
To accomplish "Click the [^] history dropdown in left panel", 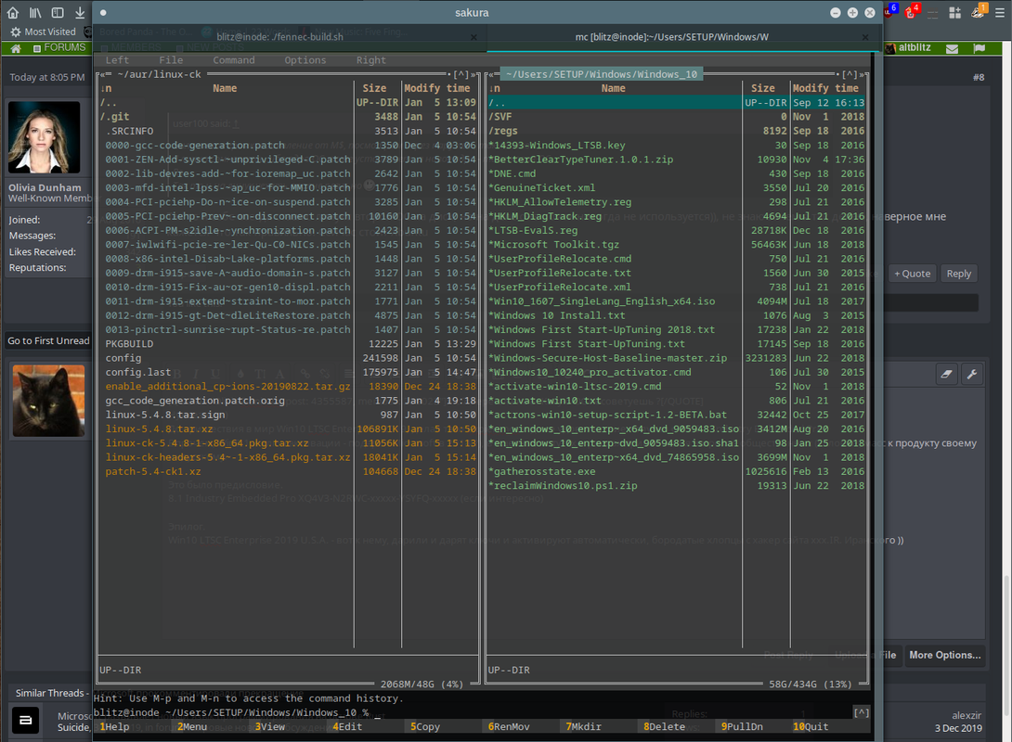I will tap(461, 74).
